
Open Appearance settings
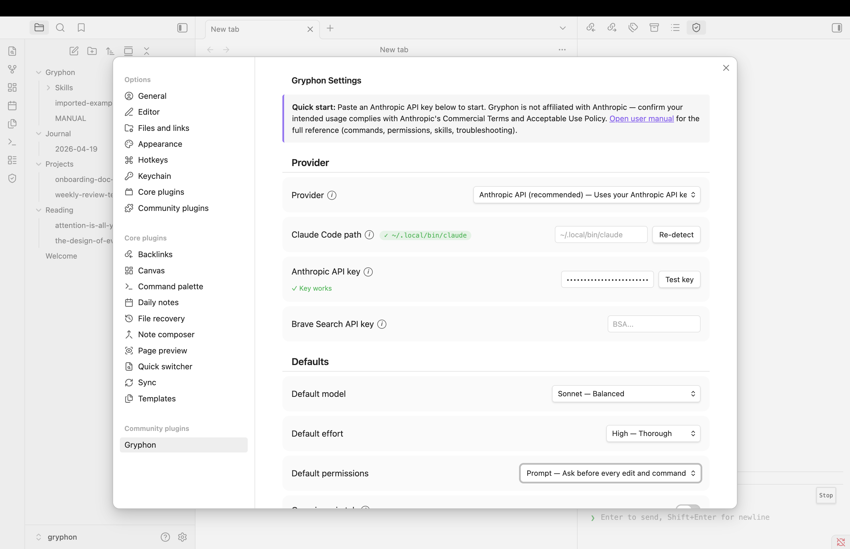(x=183, y=144)
